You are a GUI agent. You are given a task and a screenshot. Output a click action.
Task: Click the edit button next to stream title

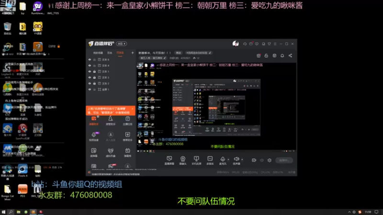coord(179,53)
